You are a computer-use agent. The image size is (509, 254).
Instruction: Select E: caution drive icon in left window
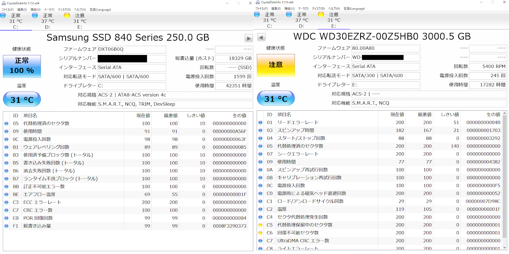coord(67,15)
